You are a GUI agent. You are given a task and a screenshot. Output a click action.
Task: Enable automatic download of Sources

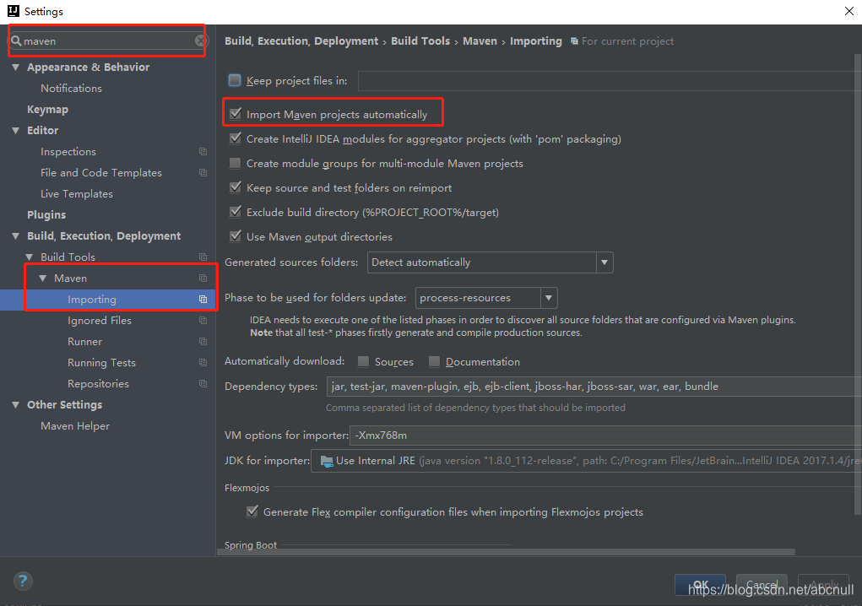pyautogui.click(x=363, y=361)
